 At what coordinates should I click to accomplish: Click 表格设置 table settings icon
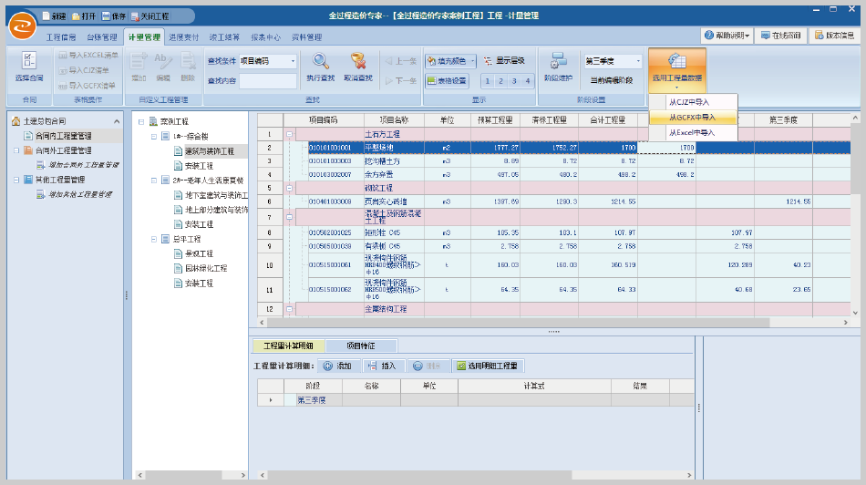click(x=446, y=80)
